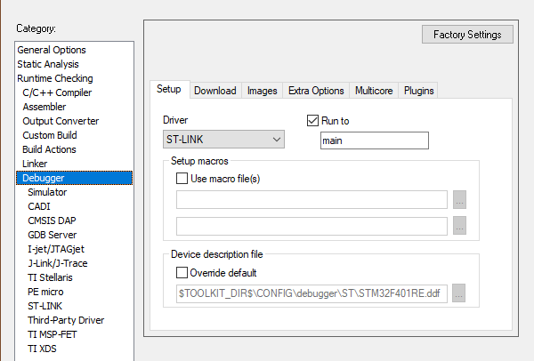Open the Images tab
This screenshot has width=534, height=361.
(x=262, y=91)
